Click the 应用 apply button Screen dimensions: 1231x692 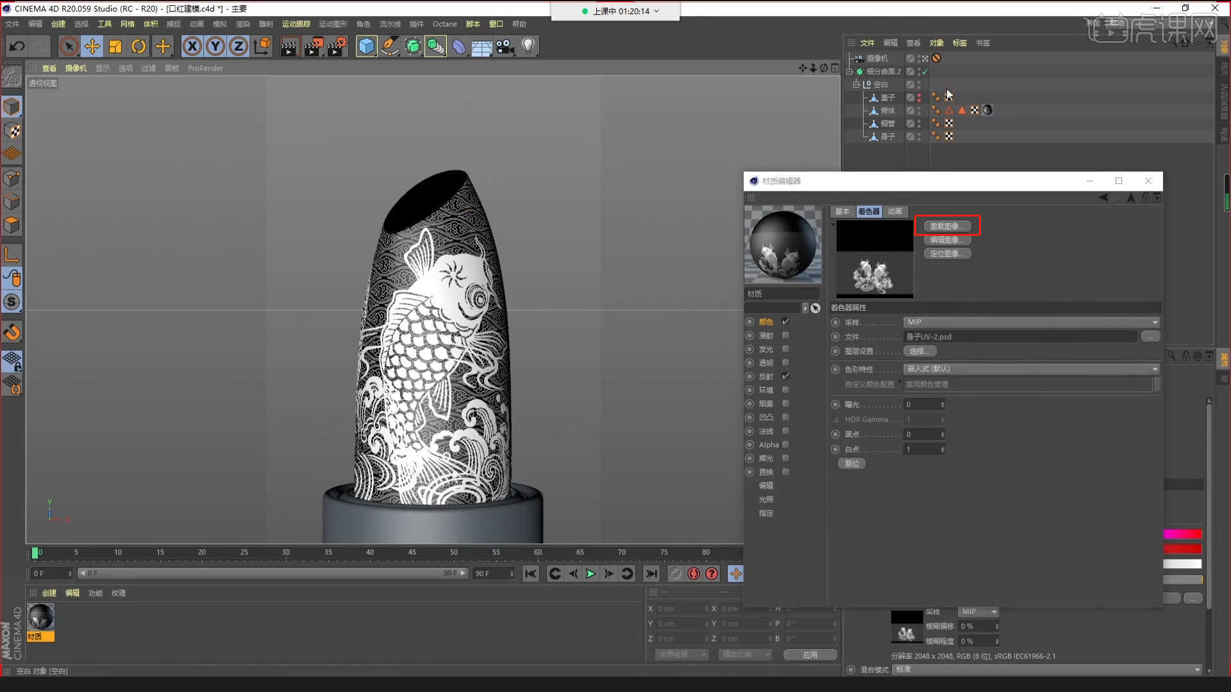(810, 655)
